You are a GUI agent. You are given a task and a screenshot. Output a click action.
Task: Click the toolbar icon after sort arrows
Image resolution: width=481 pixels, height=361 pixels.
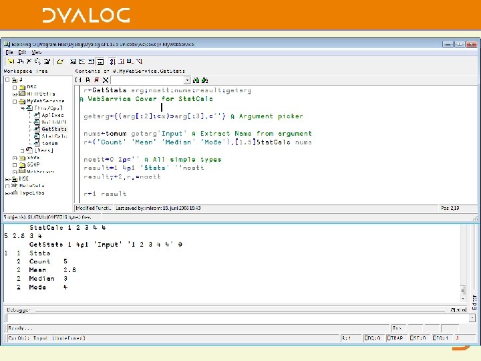click(x=130, y=62)
